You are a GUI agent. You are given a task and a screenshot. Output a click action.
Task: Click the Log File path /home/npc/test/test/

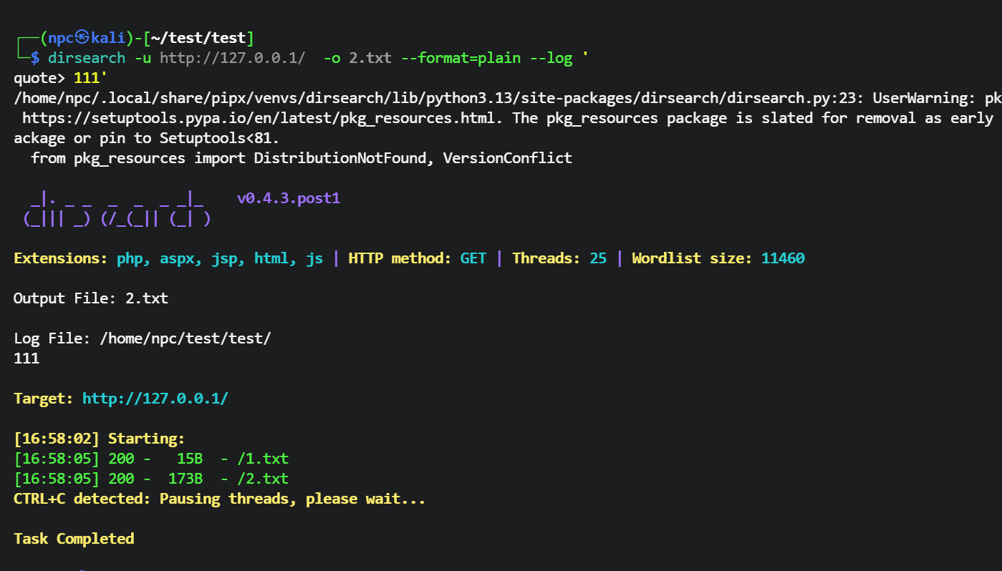[185, 338]
